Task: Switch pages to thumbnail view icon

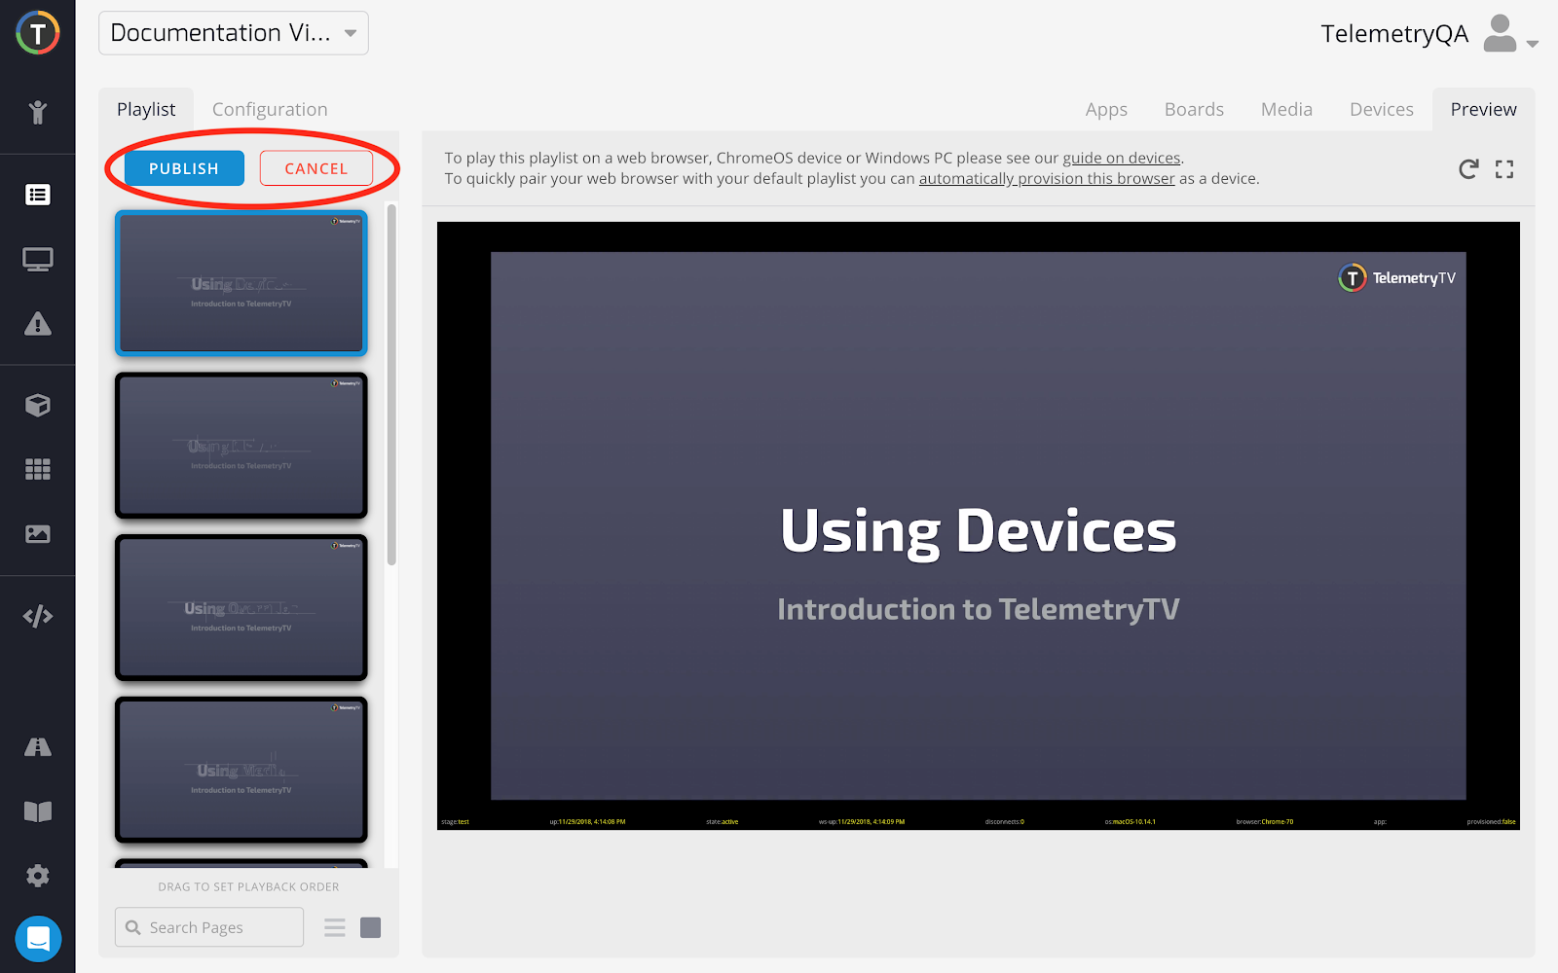Action: click(x=371, y=927)
